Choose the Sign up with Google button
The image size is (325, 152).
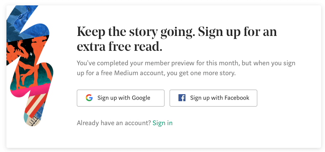(120, 98)
